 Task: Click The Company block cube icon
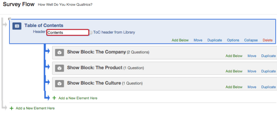tap(59, 53)
